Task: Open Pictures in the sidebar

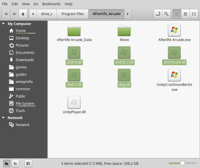Action: pos(24,45)
